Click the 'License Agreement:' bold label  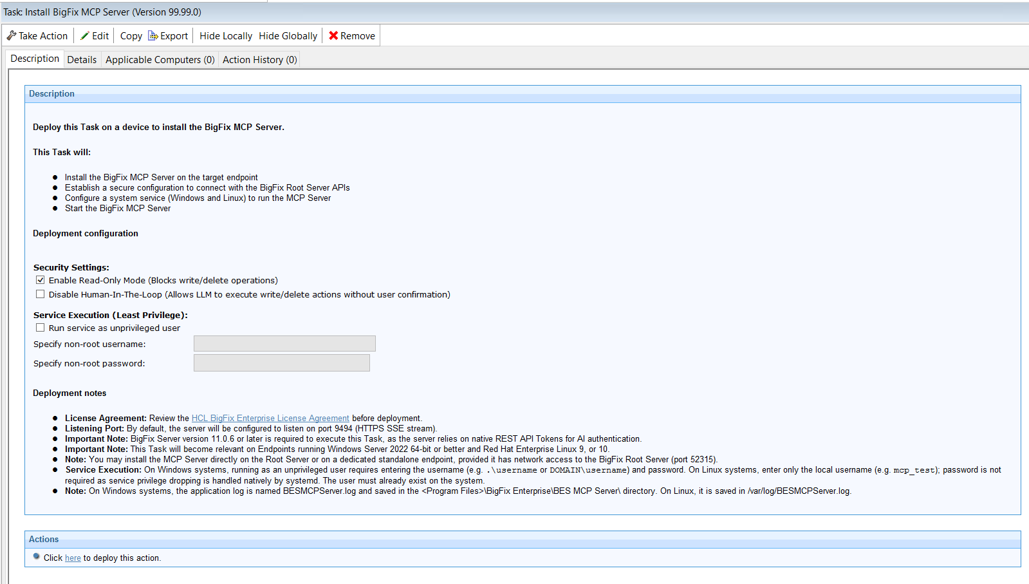106,419
